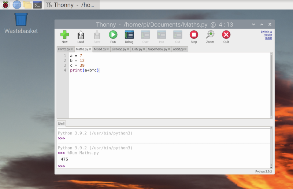This screenshot has height=189, width=293.
Task: Click the New file toolbar icon
Action: tap(65, 35)
